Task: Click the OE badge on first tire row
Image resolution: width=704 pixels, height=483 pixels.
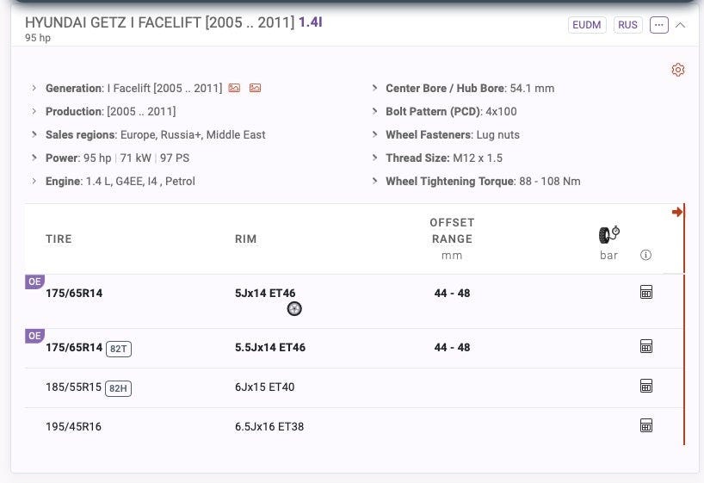Action: (x=34, y=282)
